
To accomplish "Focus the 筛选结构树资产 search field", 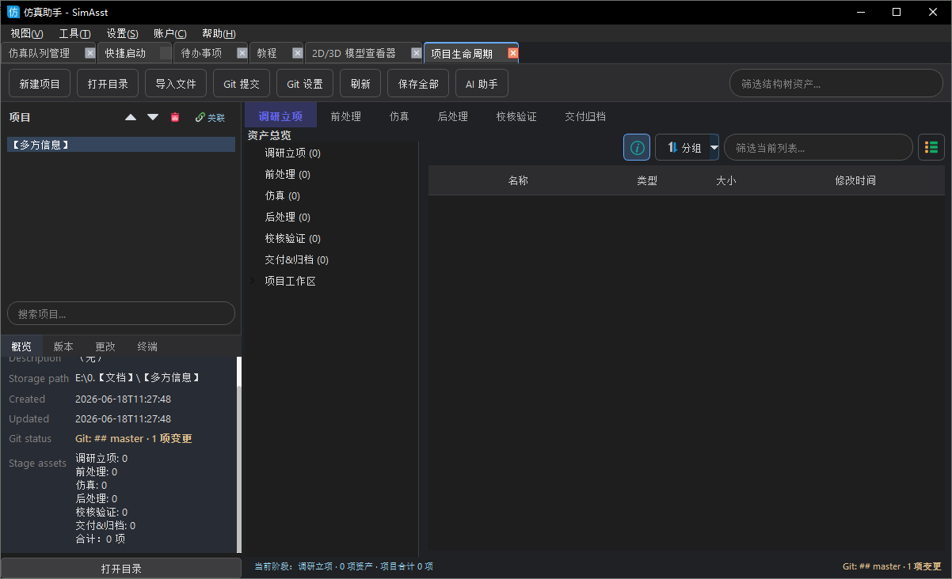I will [836, 83].
